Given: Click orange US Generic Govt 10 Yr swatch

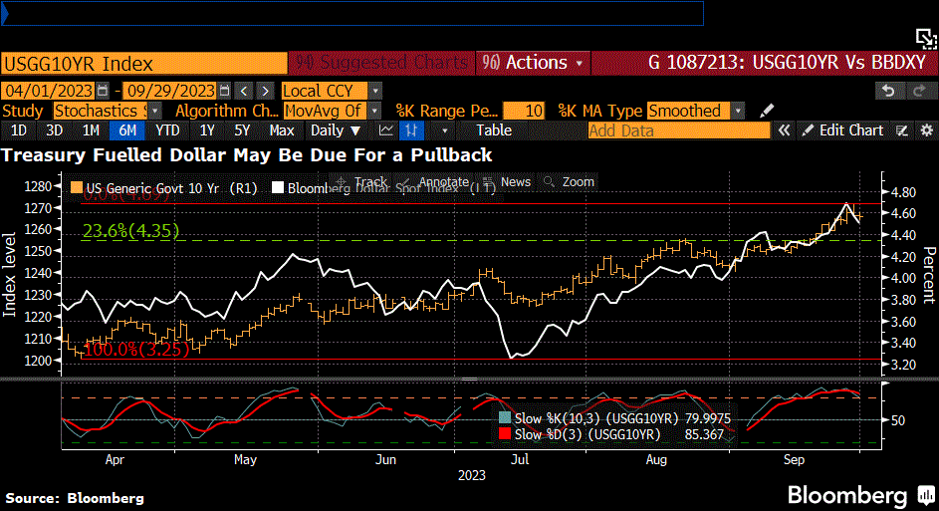Looking at the screenshot, I should pyautogui.click(x=76, y=187).
